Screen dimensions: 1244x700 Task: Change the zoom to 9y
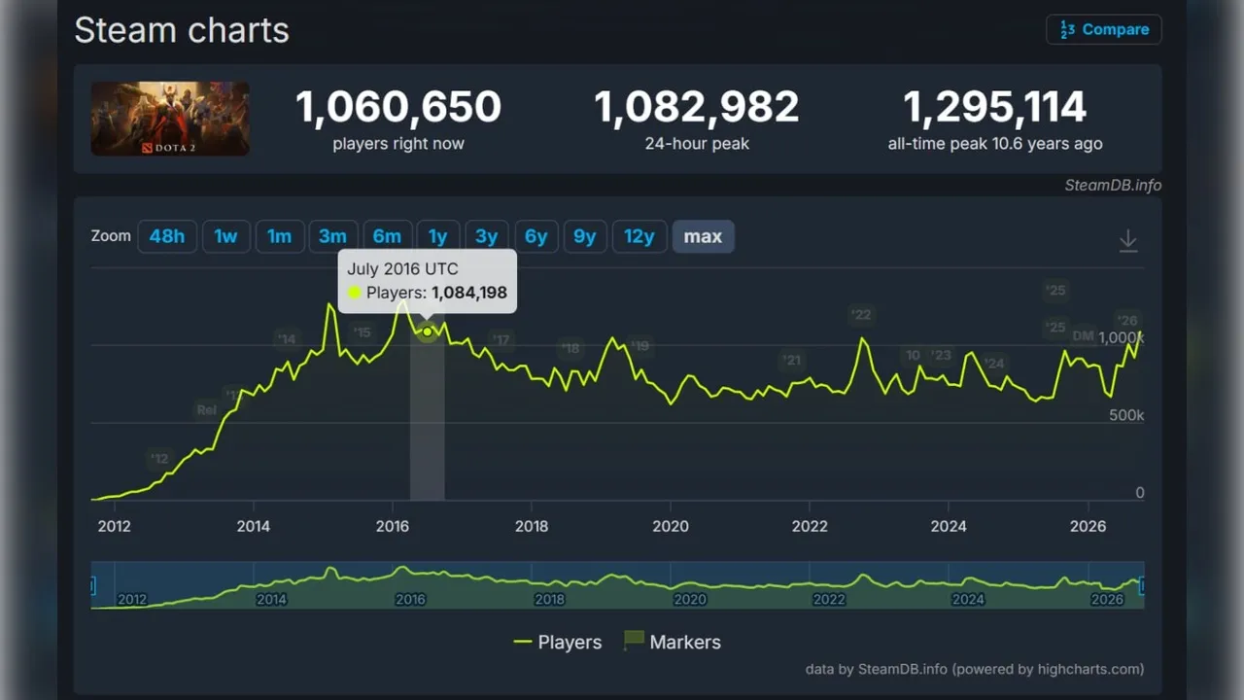(x=585, y=236)
